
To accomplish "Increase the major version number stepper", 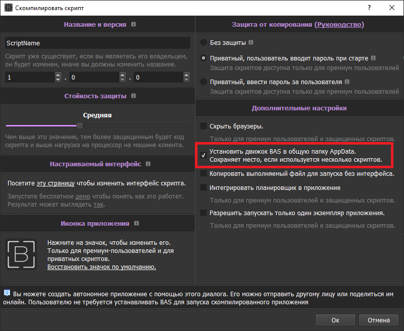I will tap(58, 75).
